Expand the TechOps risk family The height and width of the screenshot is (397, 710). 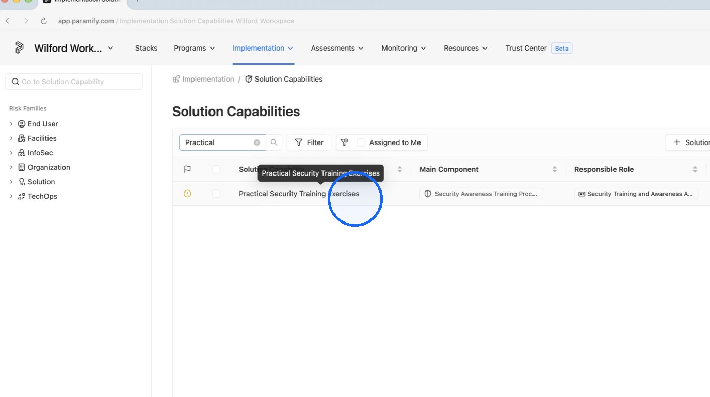[x=11, y=196]
